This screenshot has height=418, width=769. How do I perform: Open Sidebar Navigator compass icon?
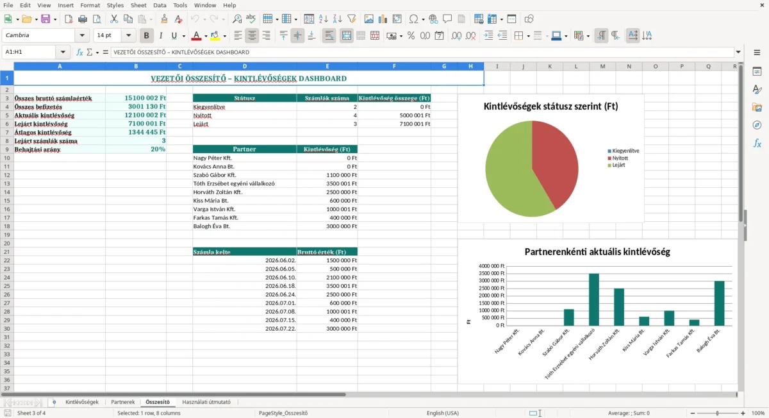pos(757,126)
